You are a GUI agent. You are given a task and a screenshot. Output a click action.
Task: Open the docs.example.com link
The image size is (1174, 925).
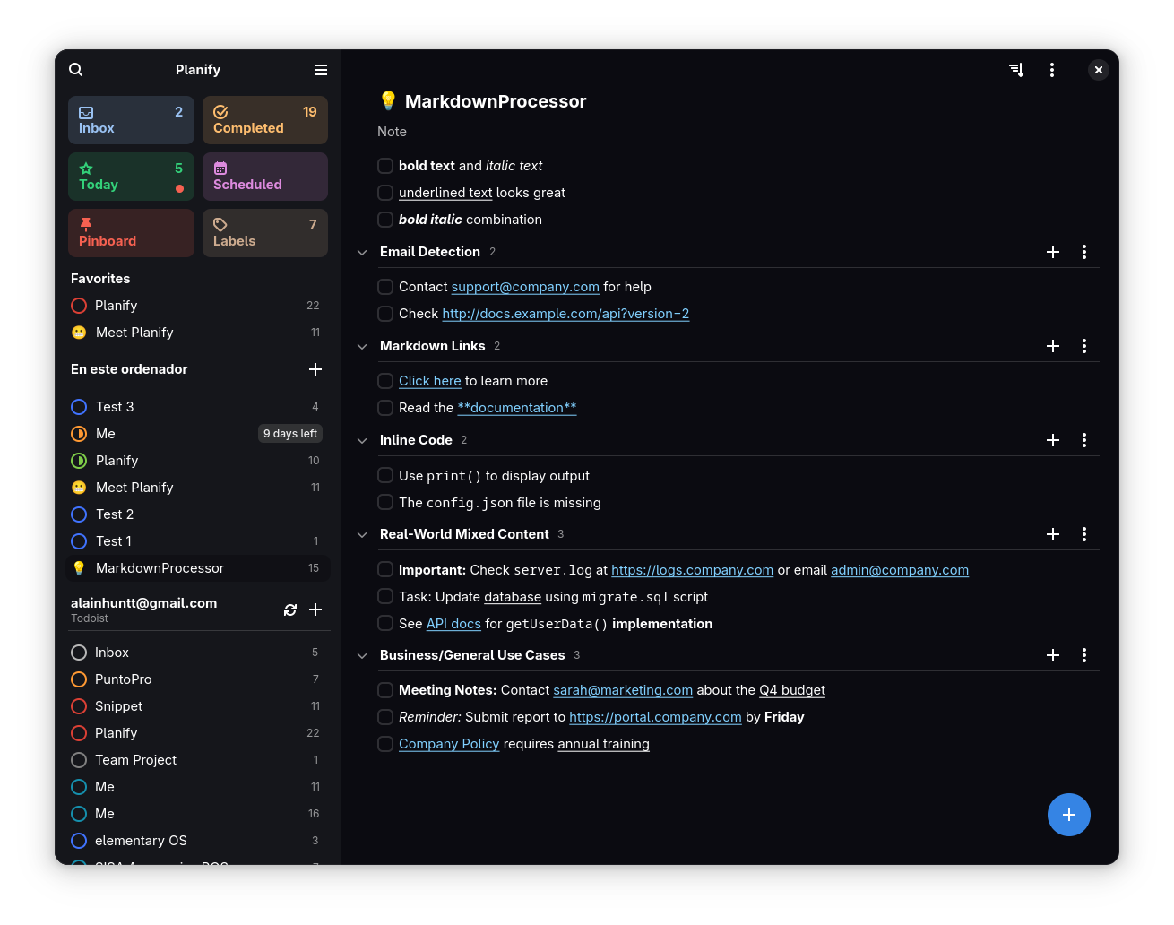coord(565,313)
